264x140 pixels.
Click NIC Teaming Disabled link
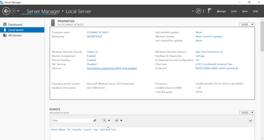tap(92, 64)
